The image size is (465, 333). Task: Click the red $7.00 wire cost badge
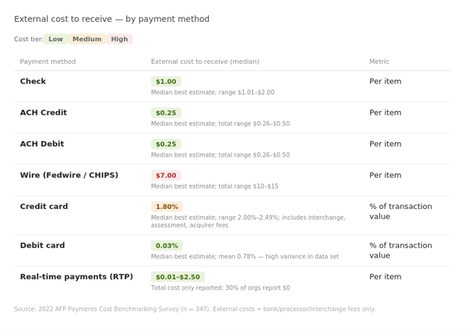pyautogui.click(x=166, y=176)
